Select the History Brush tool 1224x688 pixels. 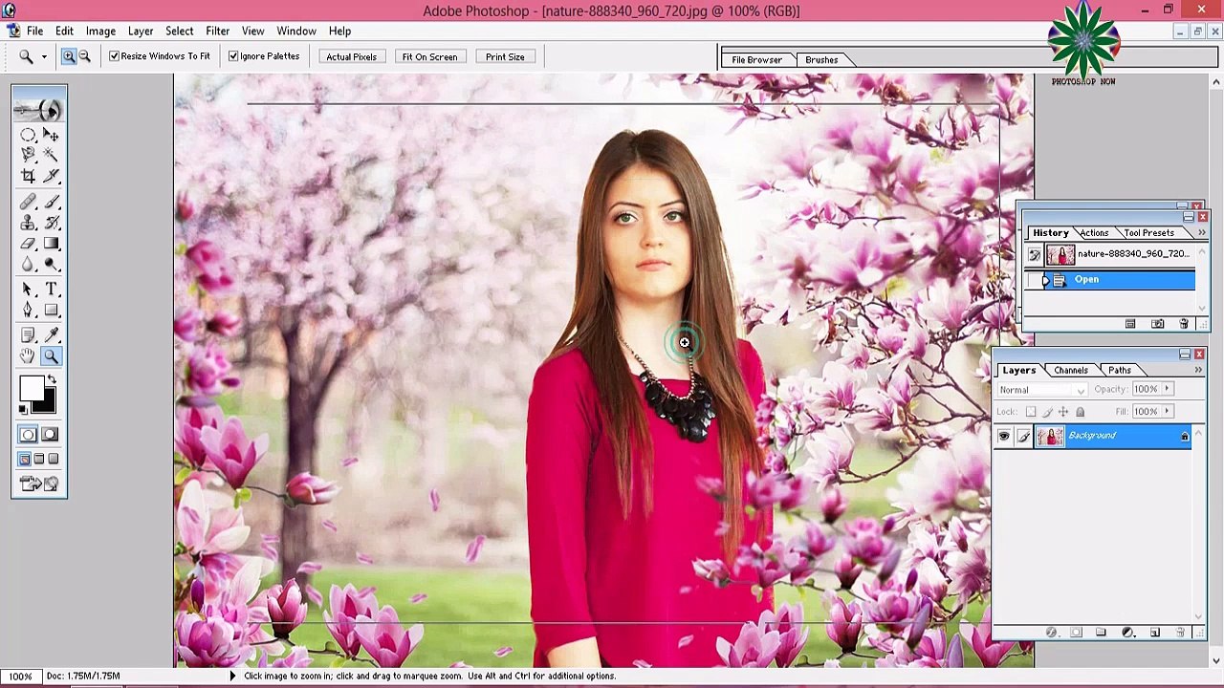51,223
